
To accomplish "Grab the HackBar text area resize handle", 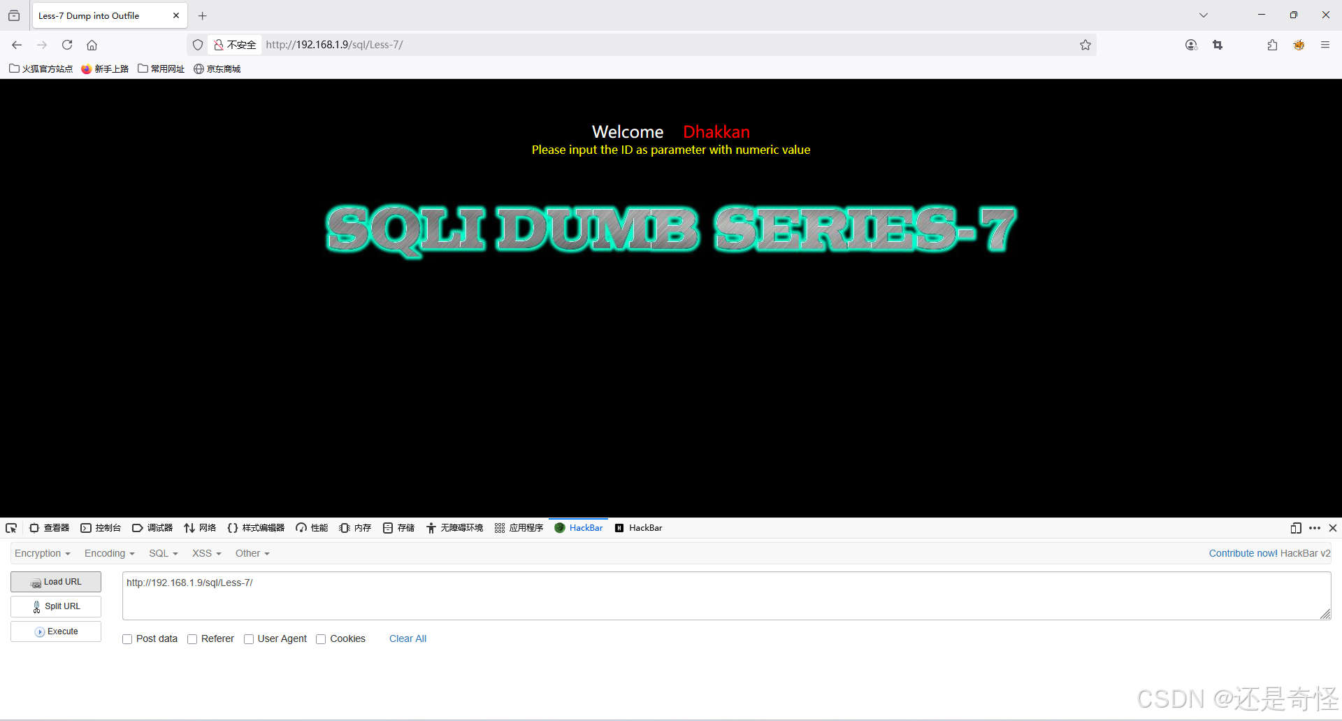I will (x=1325, y=614).
